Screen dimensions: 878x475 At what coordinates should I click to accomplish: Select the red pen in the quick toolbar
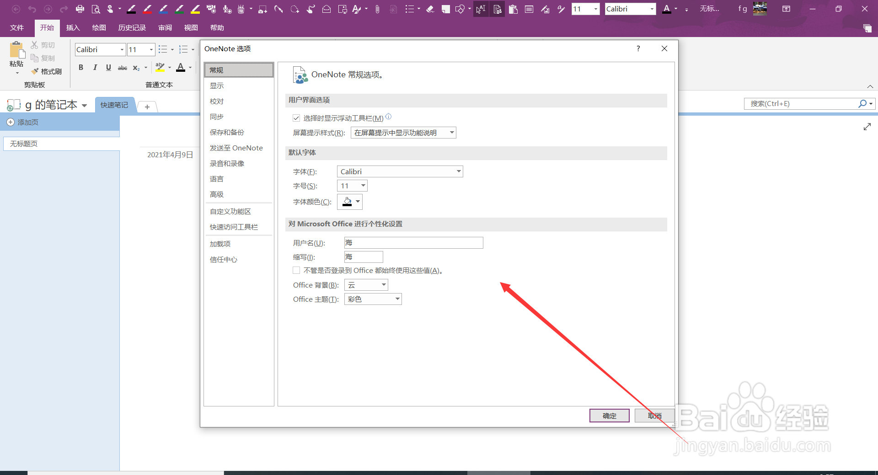[x=147, y=9]
